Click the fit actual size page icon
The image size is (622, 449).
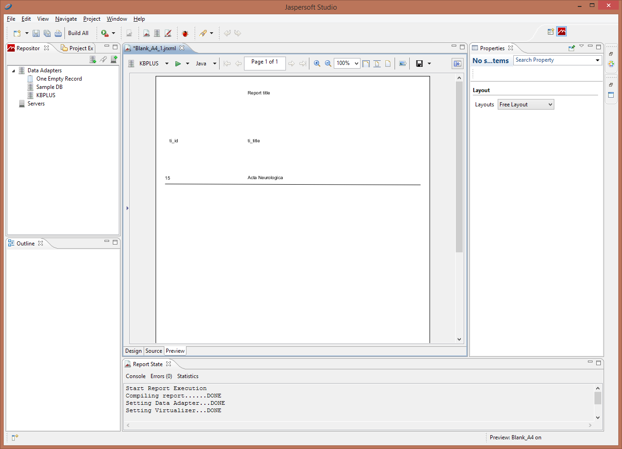[x=366, y=64]
